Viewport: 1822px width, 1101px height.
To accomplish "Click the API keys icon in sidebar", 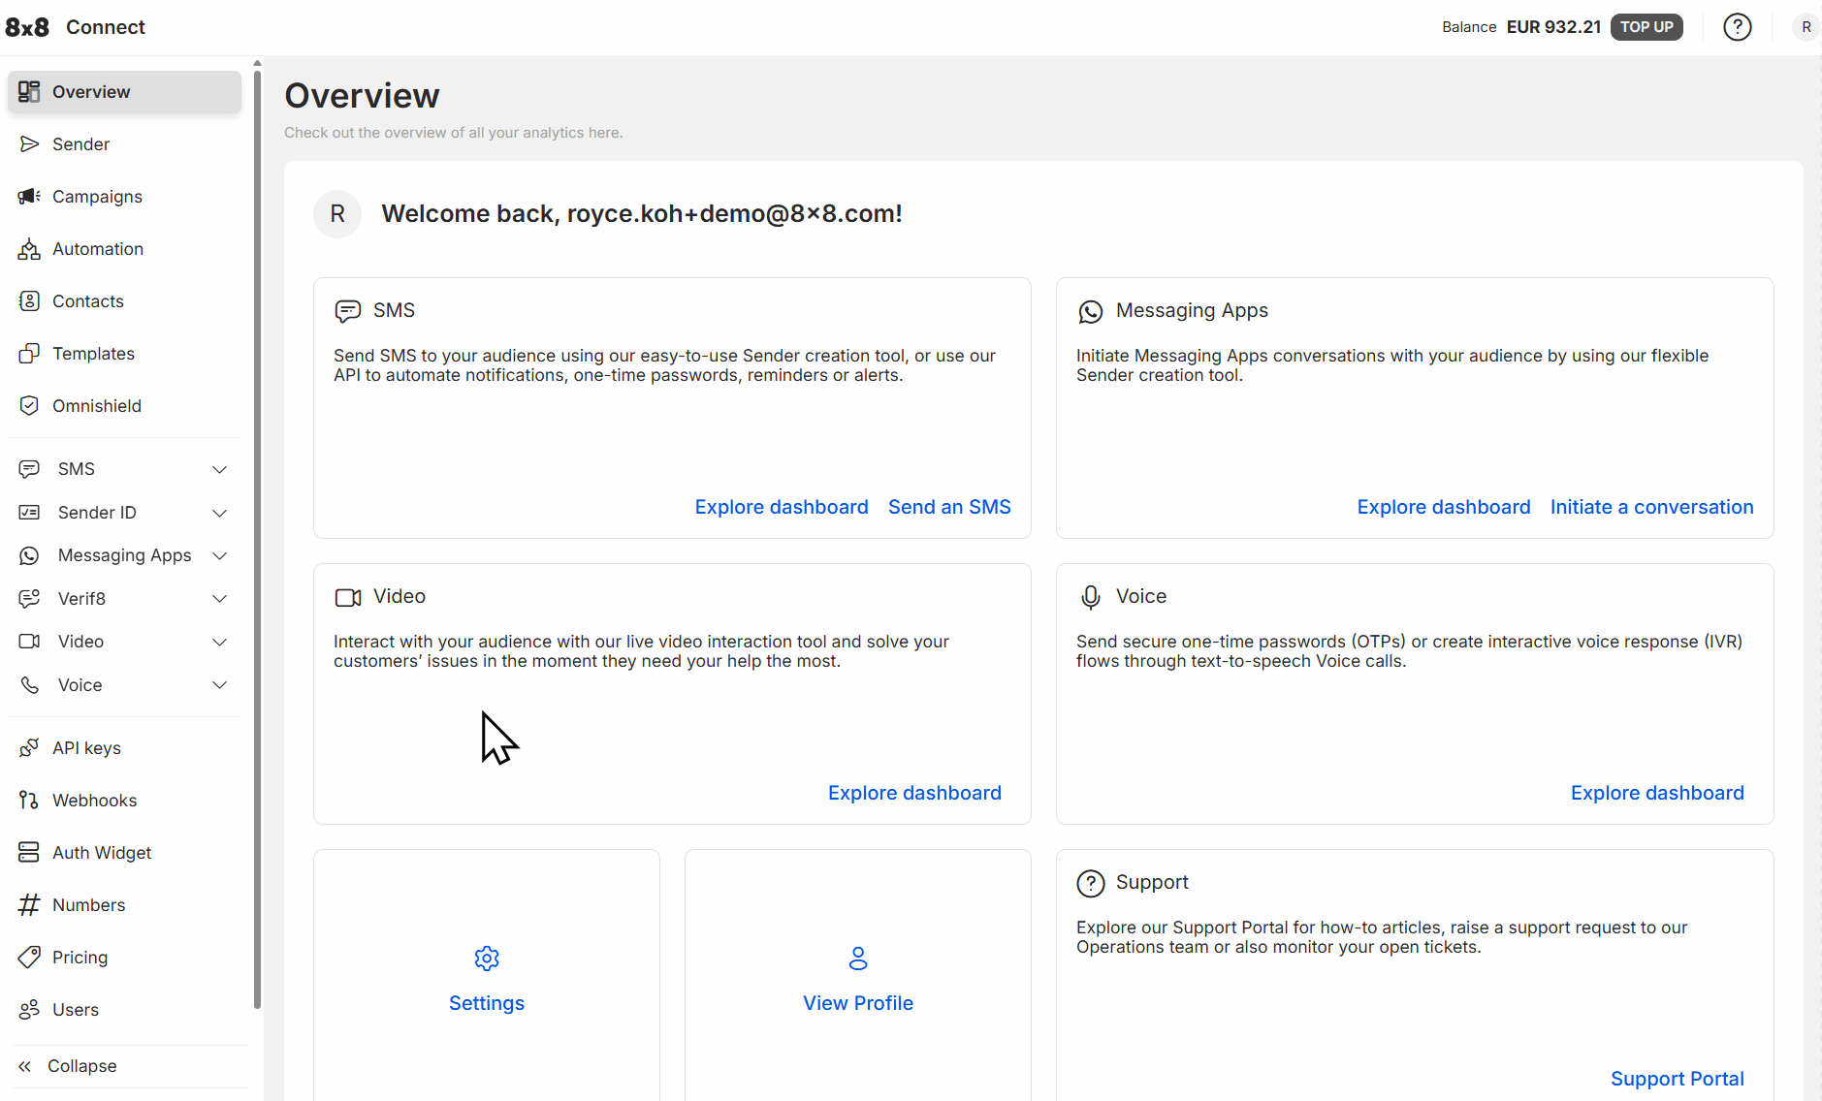I will pyautogui.click(x=29, y=748).
